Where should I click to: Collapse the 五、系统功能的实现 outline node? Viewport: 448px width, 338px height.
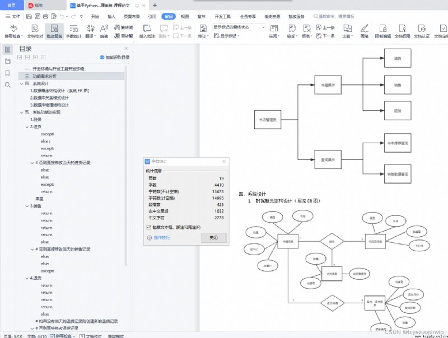pos(22,112)
